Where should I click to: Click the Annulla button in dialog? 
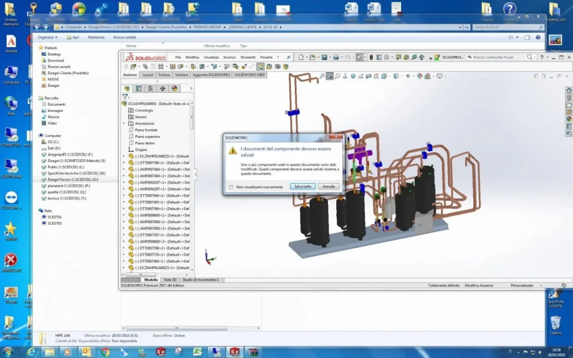click(328, 186)
